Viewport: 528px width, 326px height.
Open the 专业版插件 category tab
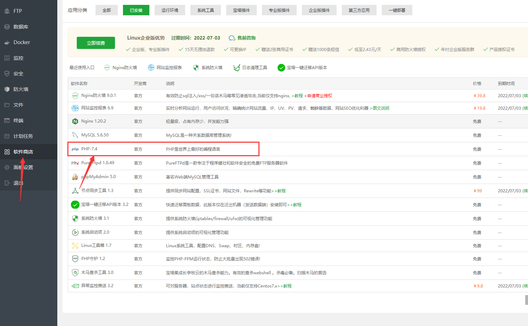[x=279, y=10]
